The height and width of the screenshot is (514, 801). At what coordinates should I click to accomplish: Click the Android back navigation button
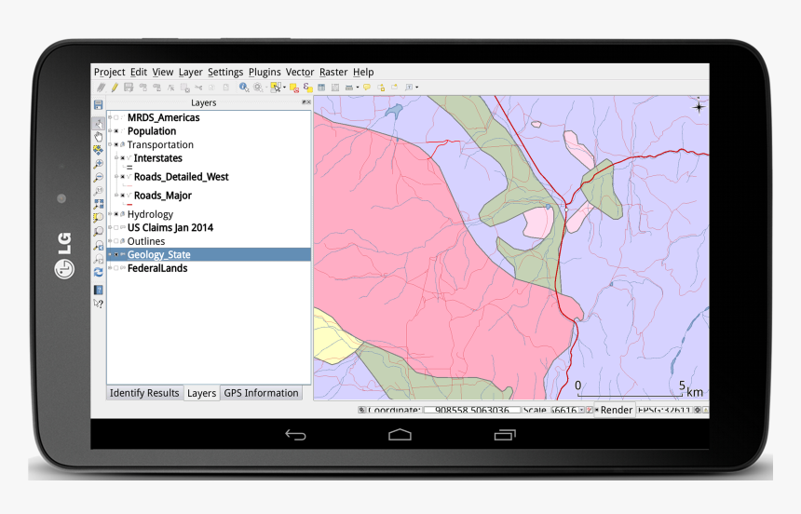pos(295,435)
